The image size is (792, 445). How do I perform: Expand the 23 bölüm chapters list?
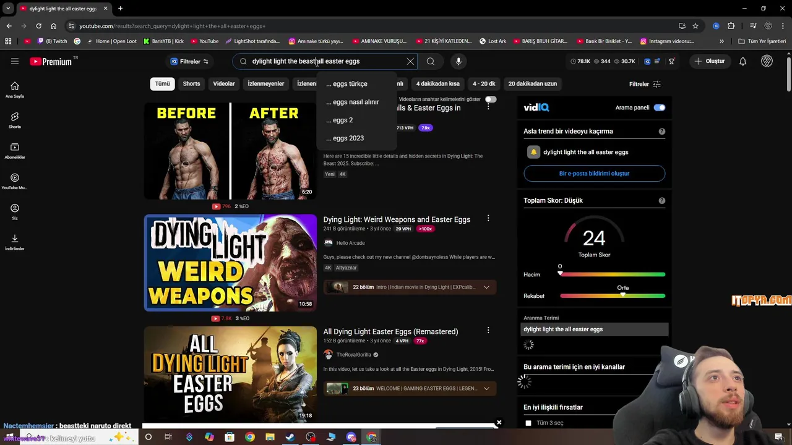pyautogui.click(x=410, y=388)
